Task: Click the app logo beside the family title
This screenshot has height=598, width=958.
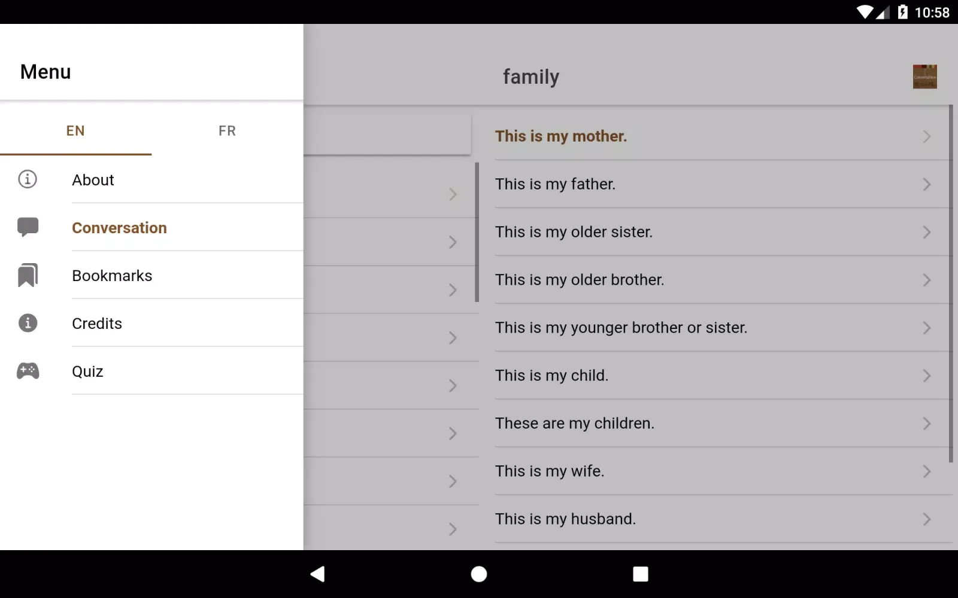Action: [924, 77]
